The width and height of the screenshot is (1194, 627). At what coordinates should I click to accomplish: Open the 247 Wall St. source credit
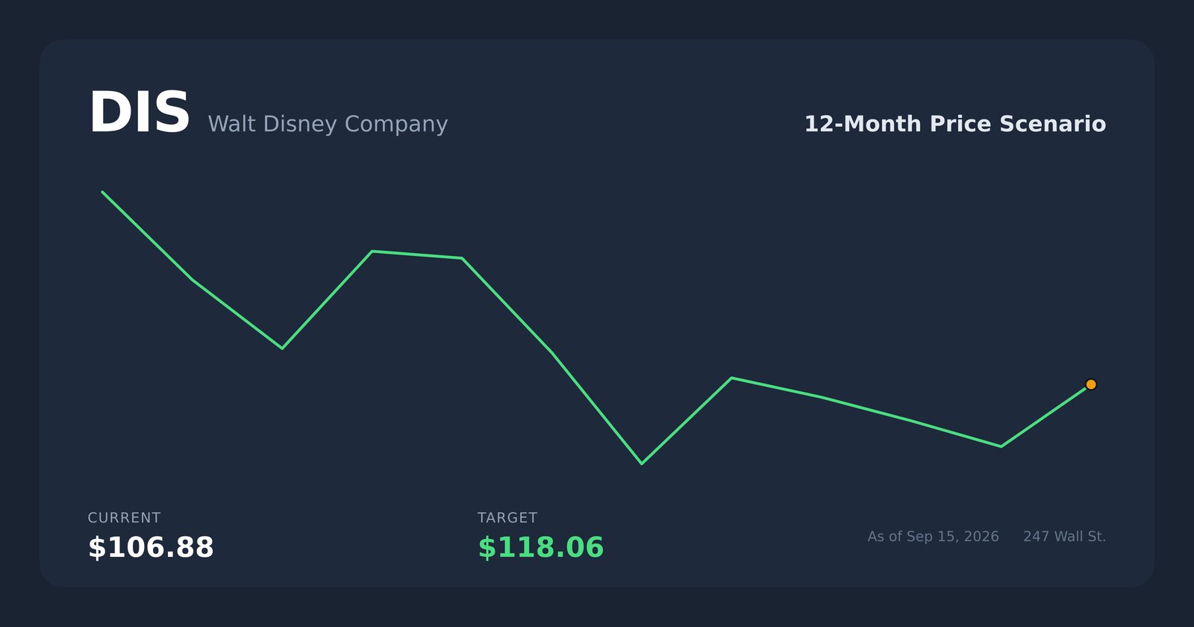point(1064,537)
